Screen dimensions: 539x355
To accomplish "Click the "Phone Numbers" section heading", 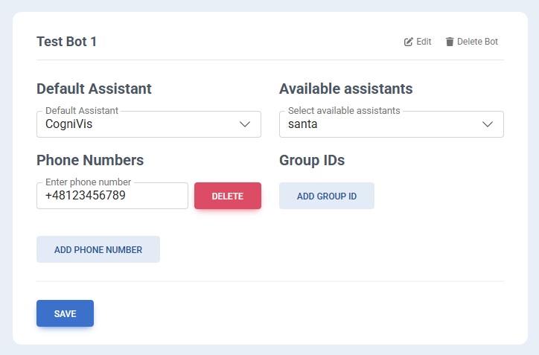I will point(90,160).
